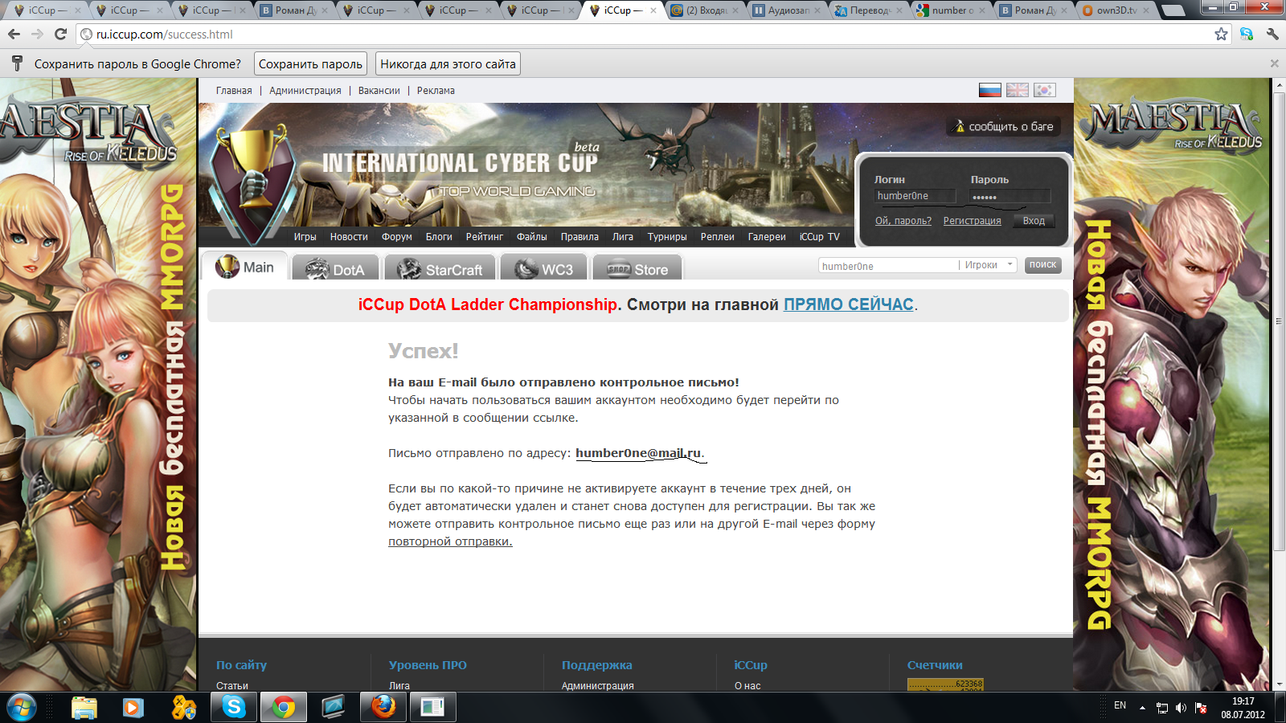Click the Chrome reload page icon
This screenshot has height=723, width=1286.
click(60, 35)
